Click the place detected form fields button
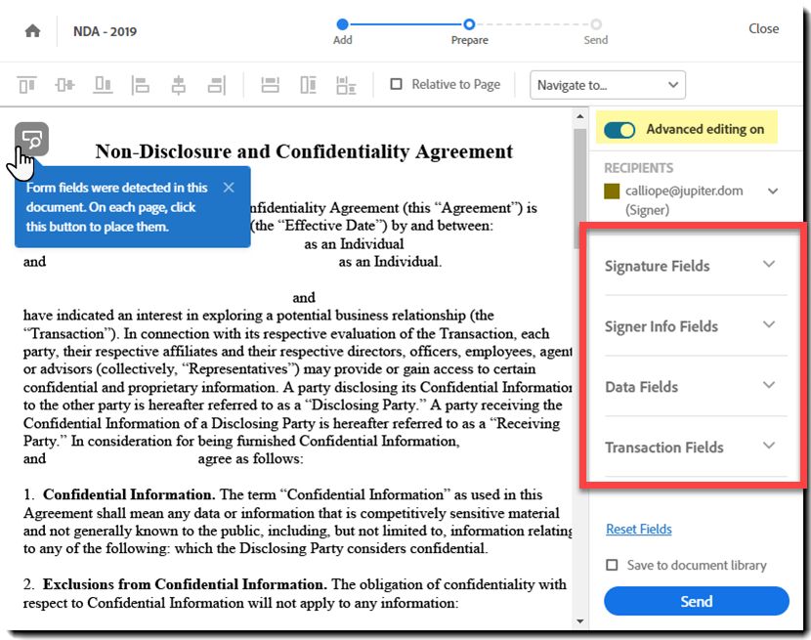Screen dimensions: 811x640 coord(31,139)
